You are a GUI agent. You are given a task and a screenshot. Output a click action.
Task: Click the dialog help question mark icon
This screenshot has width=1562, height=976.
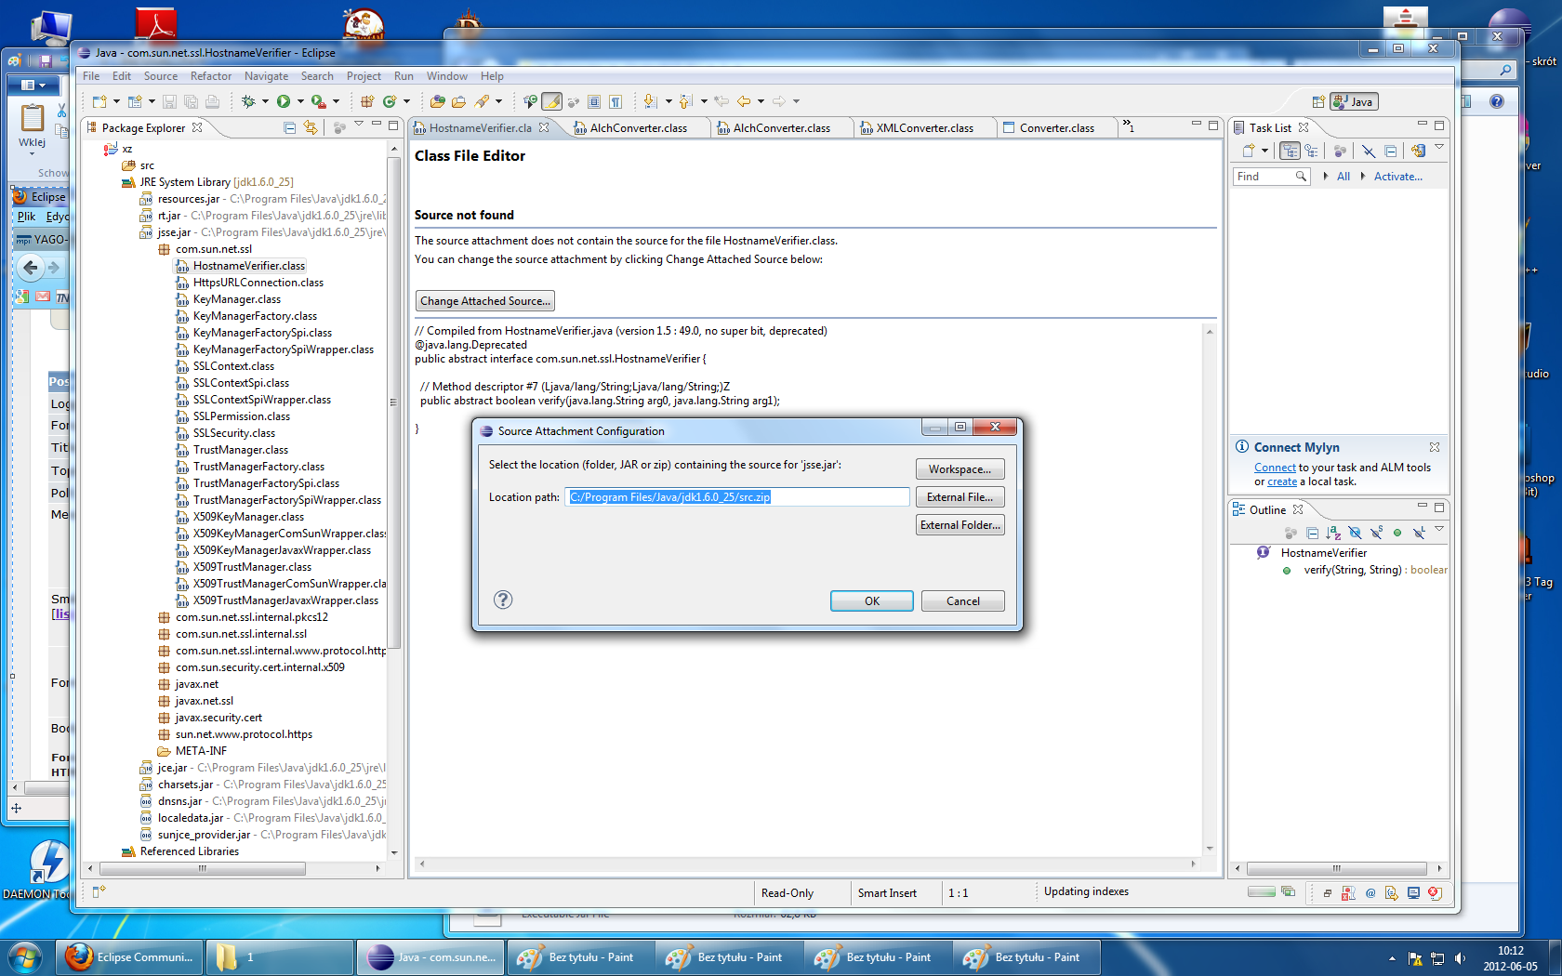(503, 600)
